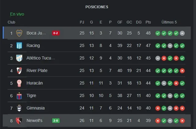196x129 pixels.
Task: Open the Huracán team name link
Action: pyautogui.click(x=34, y=83)
